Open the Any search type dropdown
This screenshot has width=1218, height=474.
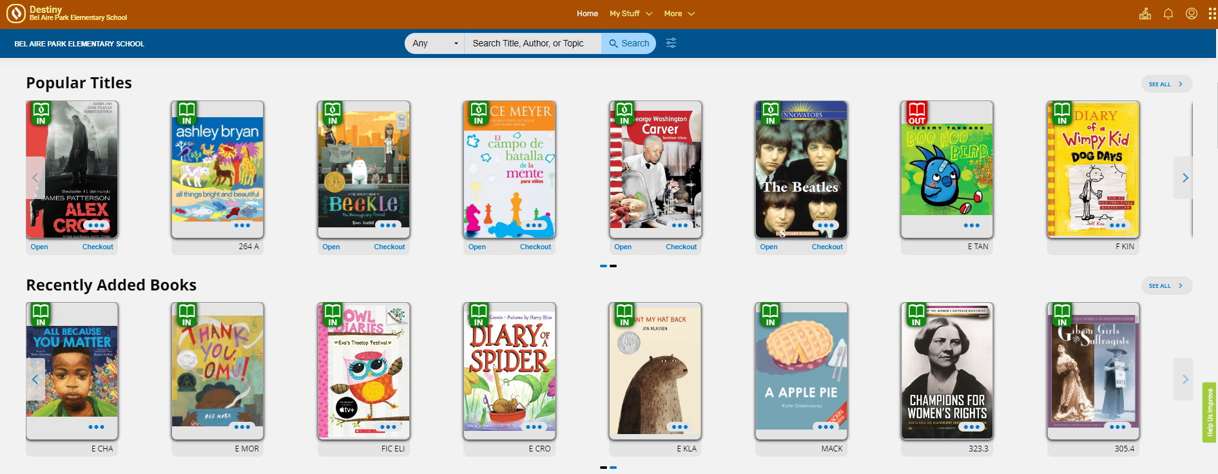coord(434,43)
